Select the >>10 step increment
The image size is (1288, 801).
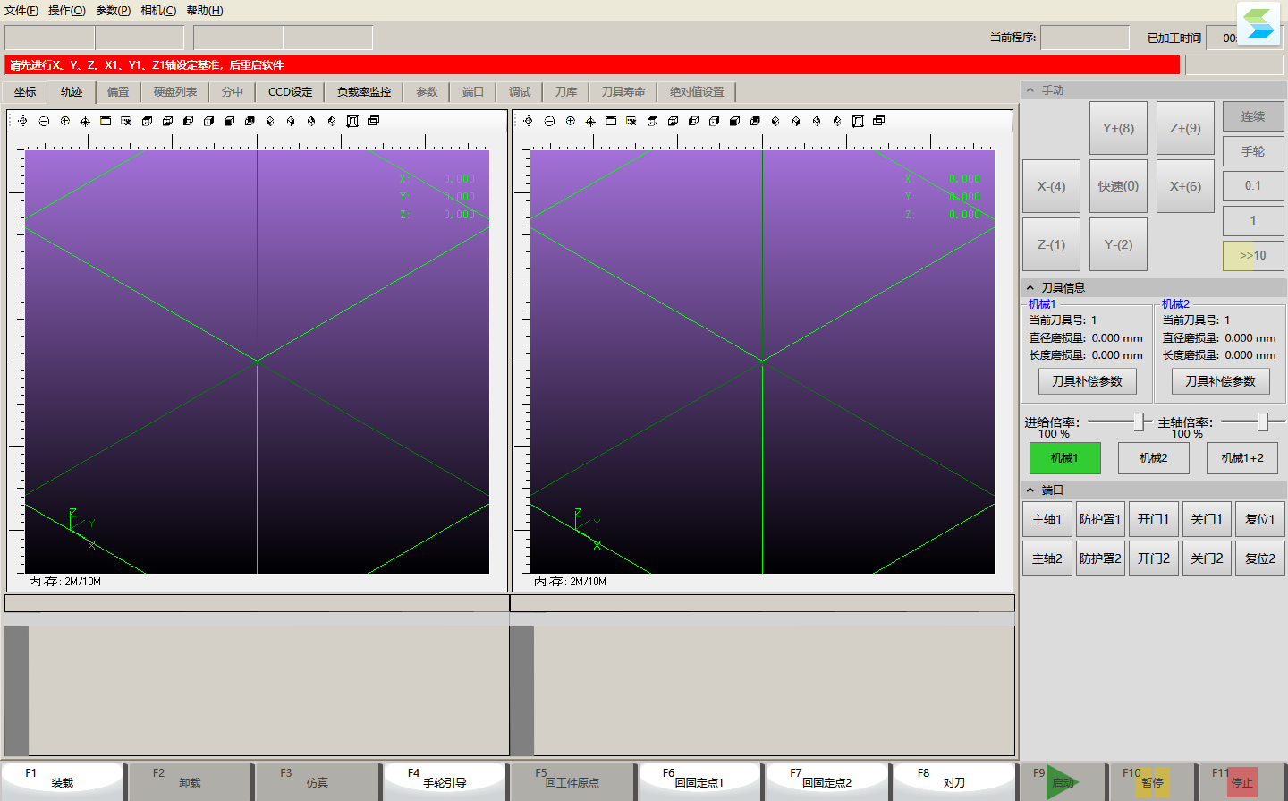point(1253,256)
